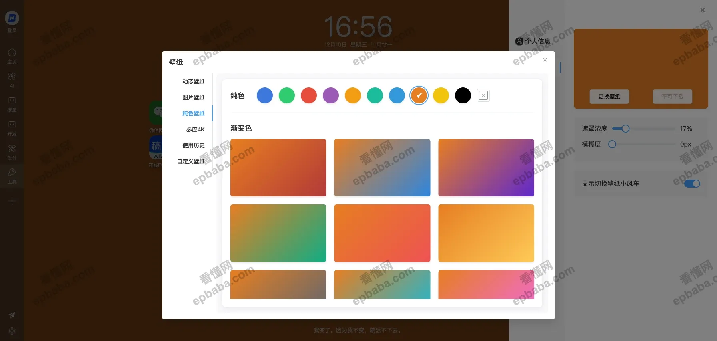This screenshot has height=341, width=717.
Task: Open the AI section in sidebar
Action: [12, 80]
